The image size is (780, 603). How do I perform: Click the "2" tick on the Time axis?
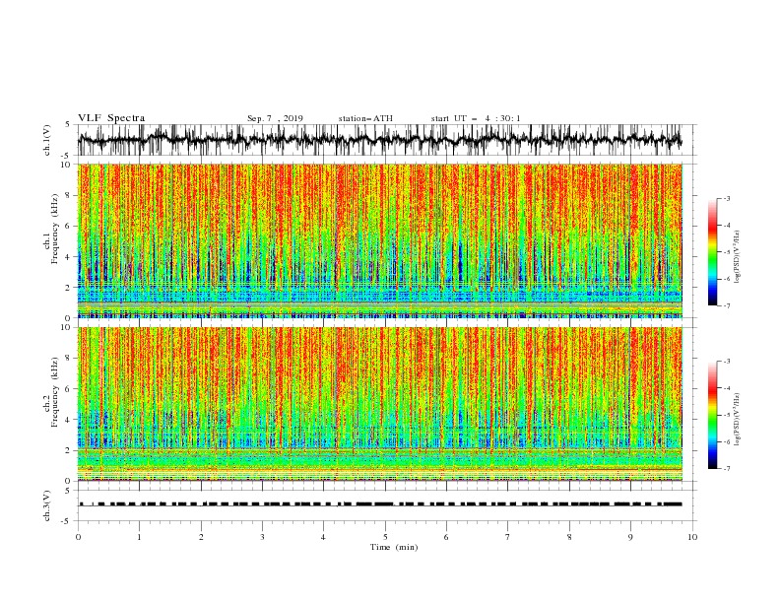click(x=201, y=537)
